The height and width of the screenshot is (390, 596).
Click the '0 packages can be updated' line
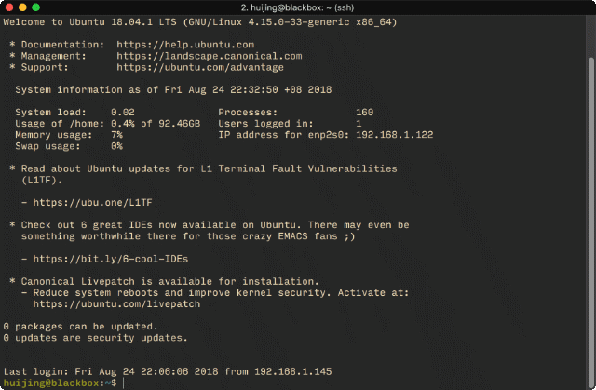coord(80,327)
